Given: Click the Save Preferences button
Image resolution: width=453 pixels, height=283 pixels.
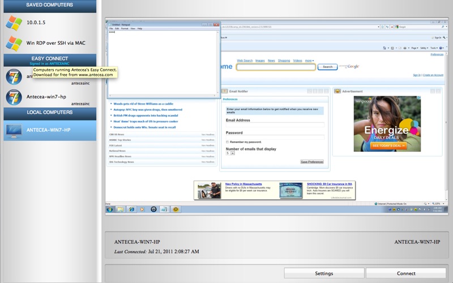Looking at the screenshot, I should point(312,162).
